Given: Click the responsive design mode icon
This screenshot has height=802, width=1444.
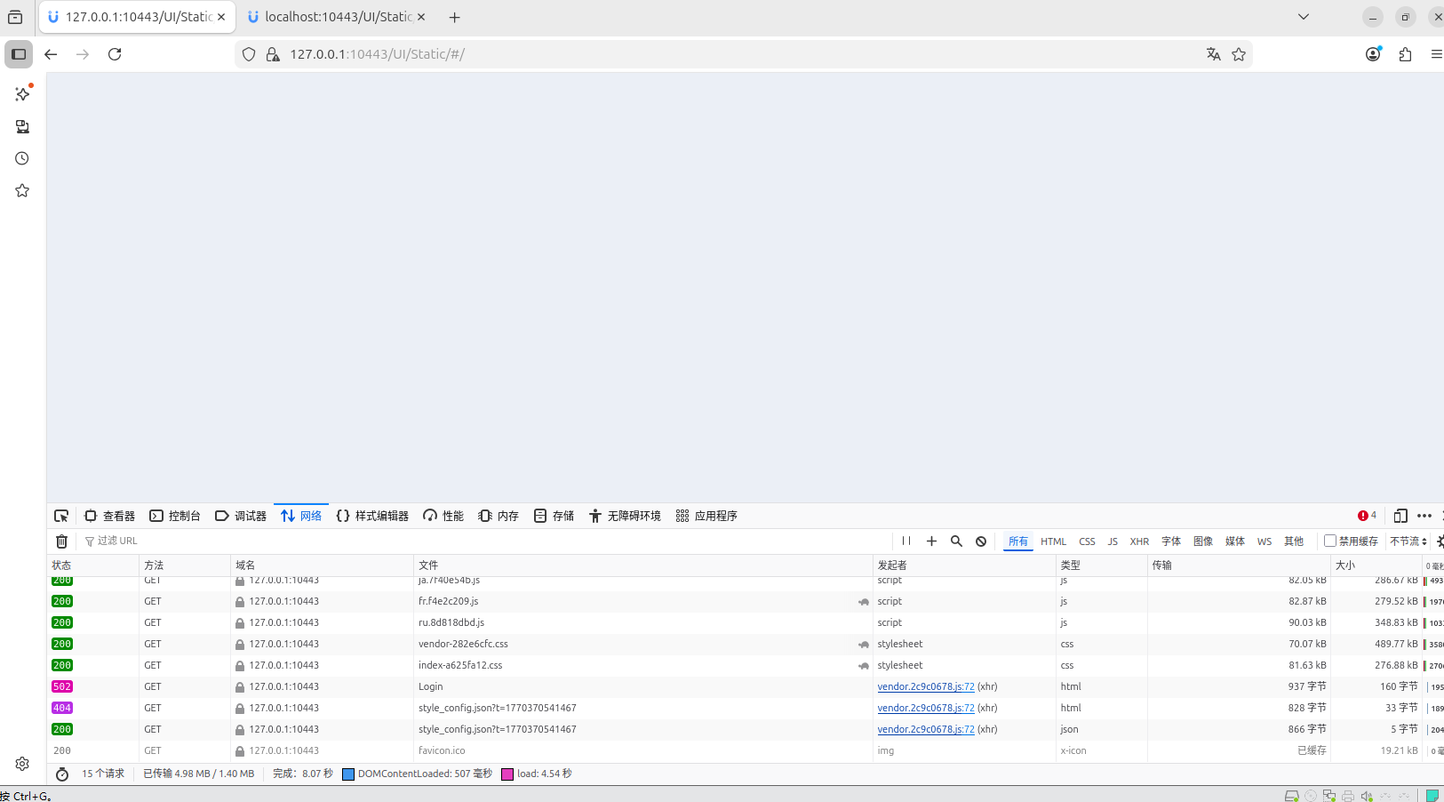Looking at the screenshot, I should click(1400, 516).
